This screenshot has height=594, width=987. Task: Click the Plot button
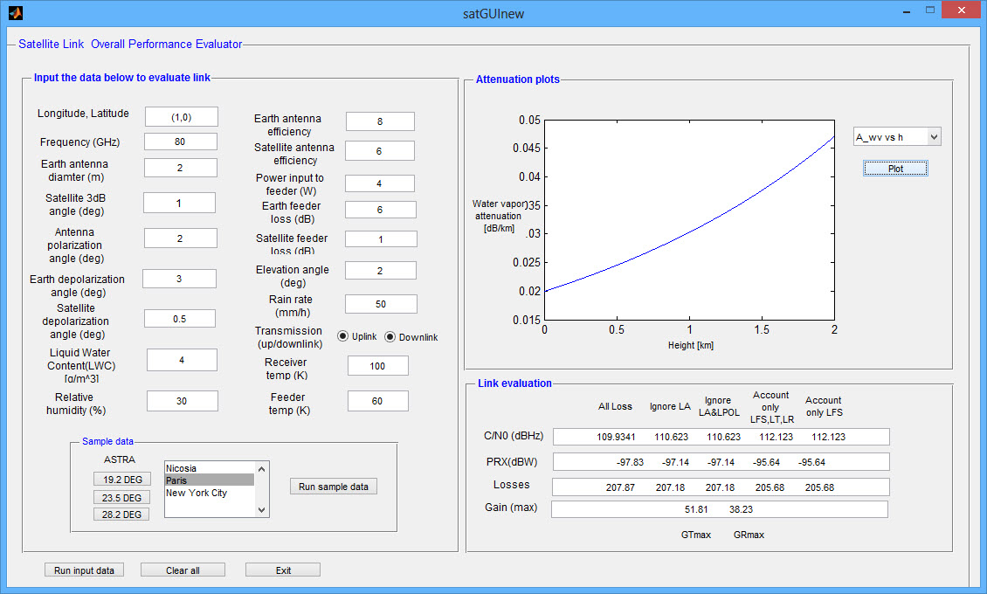click(895, 169)
